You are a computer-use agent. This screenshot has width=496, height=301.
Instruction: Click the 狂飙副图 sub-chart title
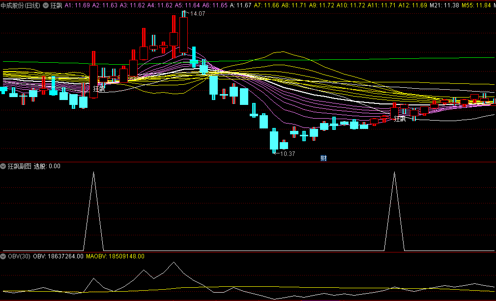click(19, 166)
